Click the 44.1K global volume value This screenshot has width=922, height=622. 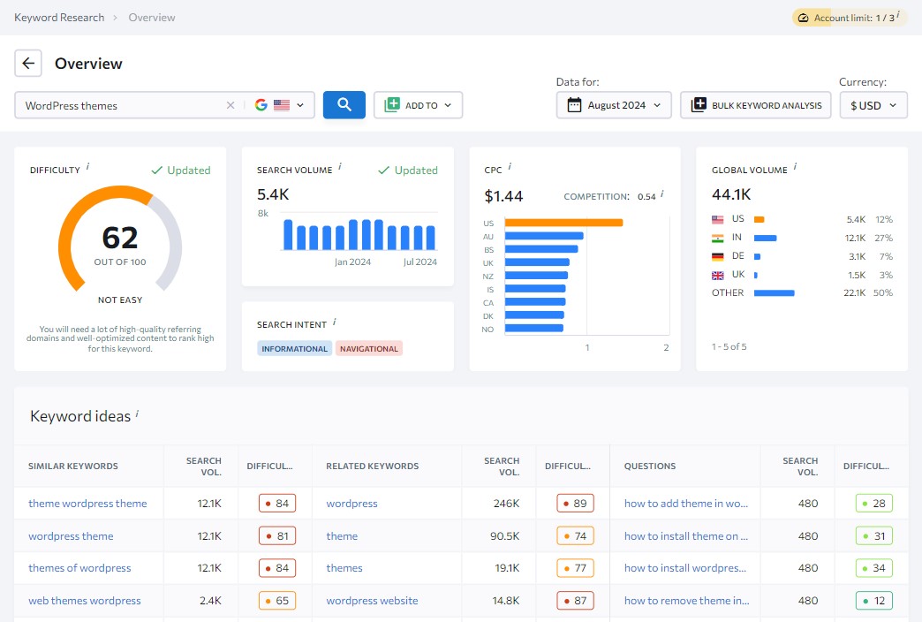click(x=731, y=194)
